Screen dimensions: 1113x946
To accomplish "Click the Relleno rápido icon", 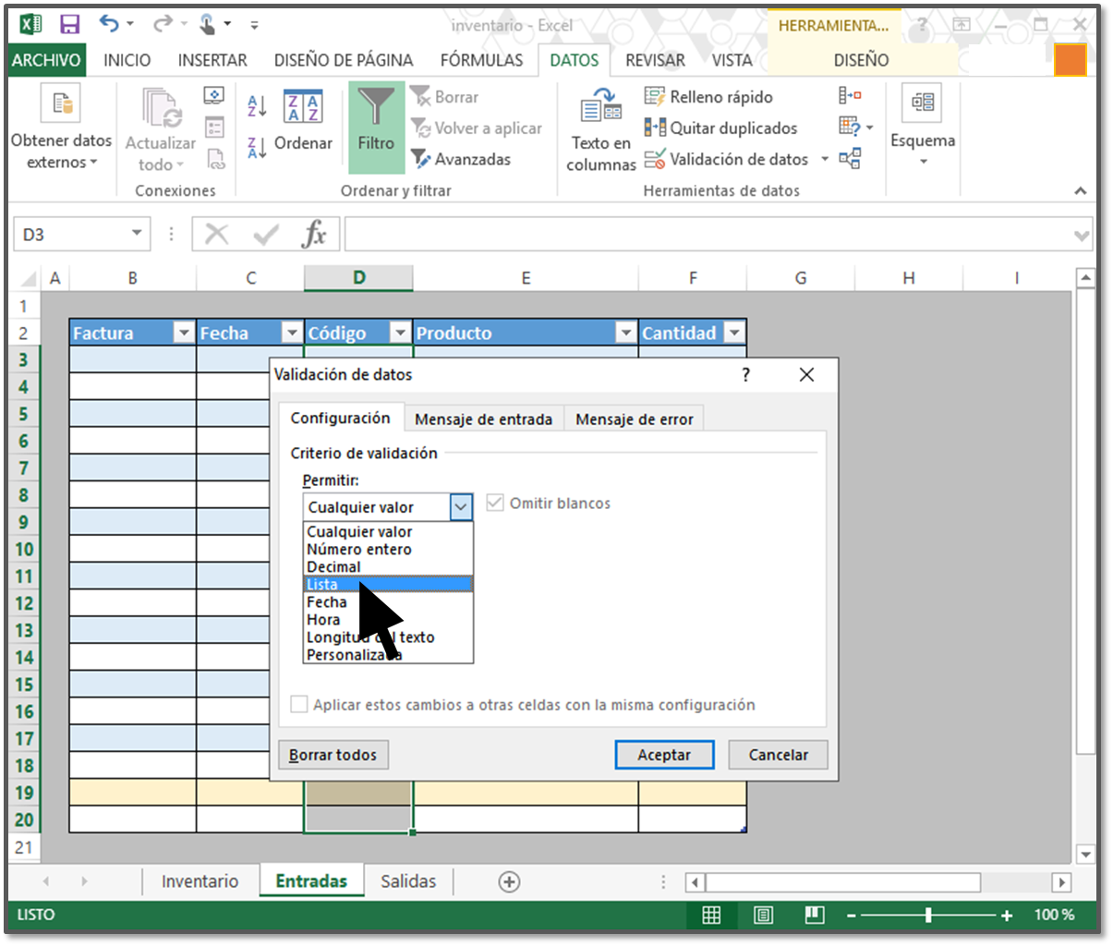I will coord(655,96).
